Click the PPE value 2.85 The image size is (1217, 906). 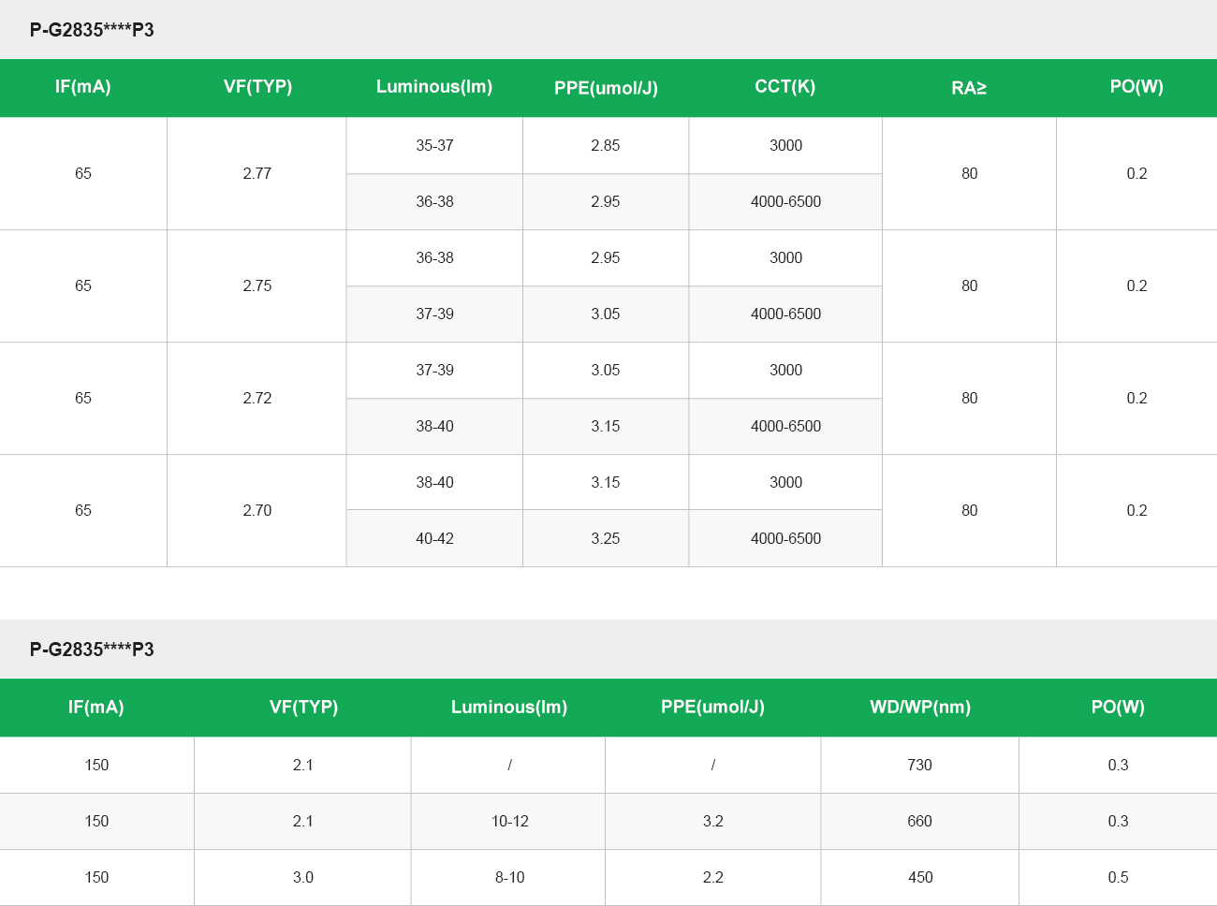pos(605,145)
